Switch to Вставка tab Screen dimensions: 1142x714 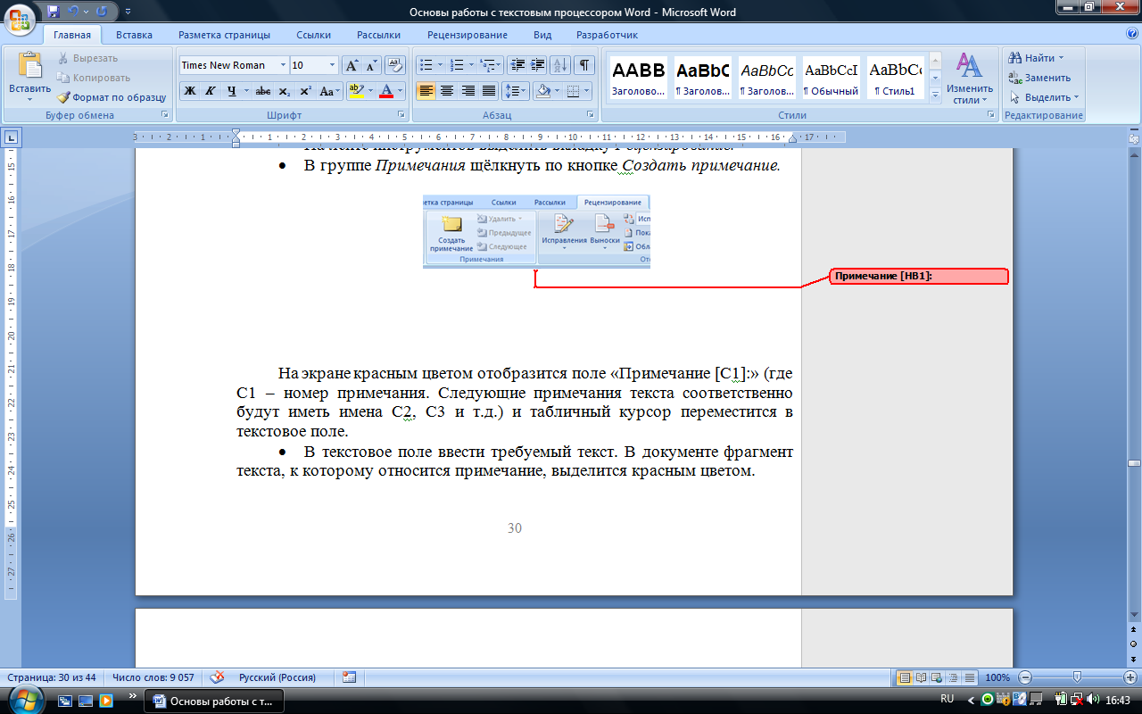point(134,35)
